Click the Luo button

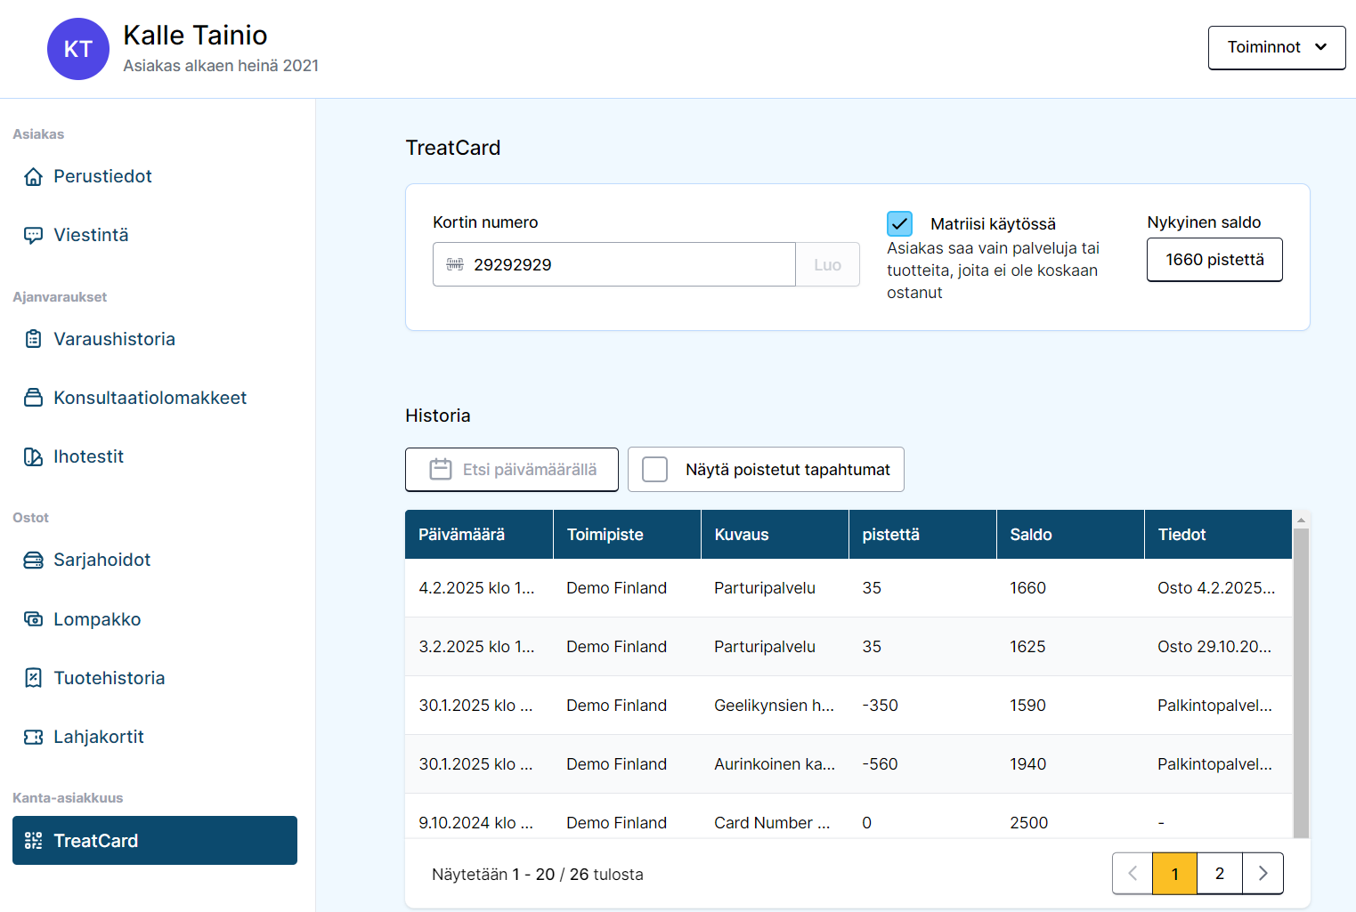click(x=827, y=264)
